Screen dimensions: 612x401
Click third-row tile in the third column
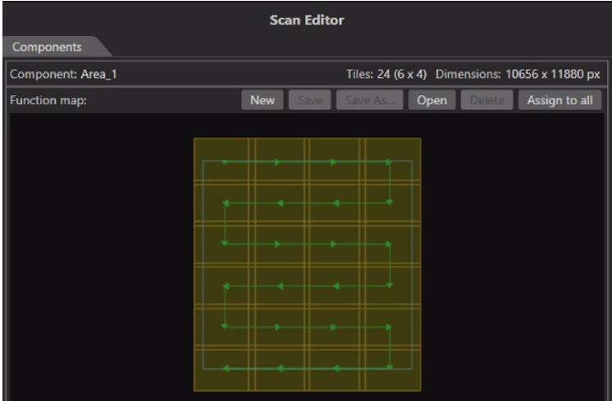pos(336,244)
